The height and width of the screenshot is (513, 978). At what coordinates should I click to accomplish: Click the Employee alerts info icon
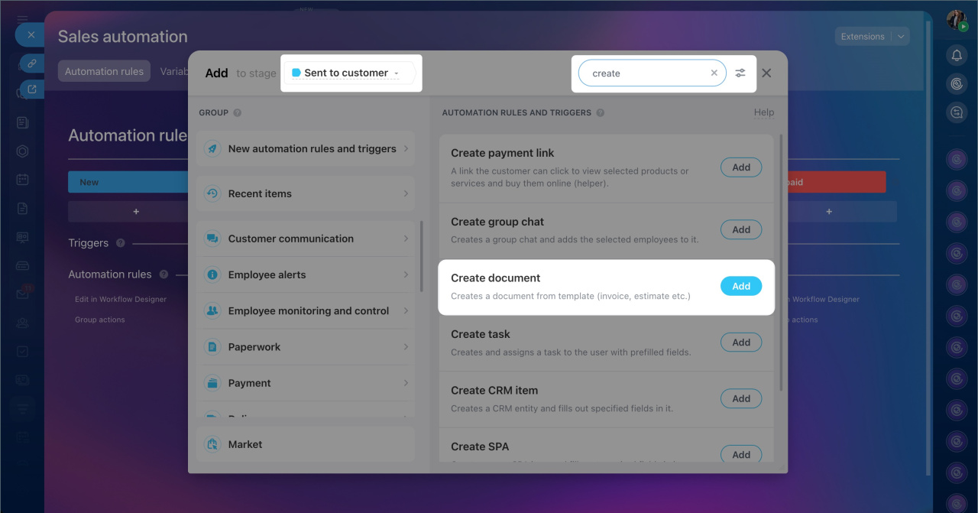(x=212, y=274)
